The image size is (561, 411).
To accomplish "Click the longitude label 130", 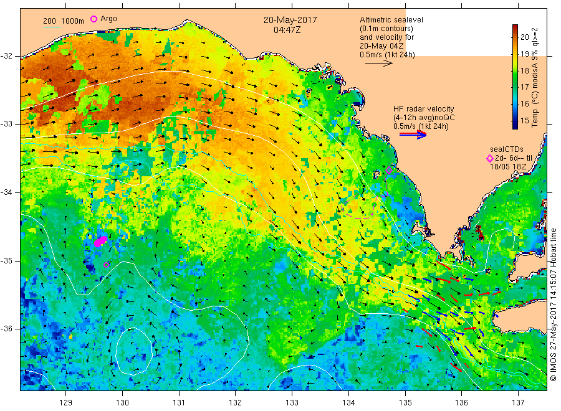I will (122, 403).
